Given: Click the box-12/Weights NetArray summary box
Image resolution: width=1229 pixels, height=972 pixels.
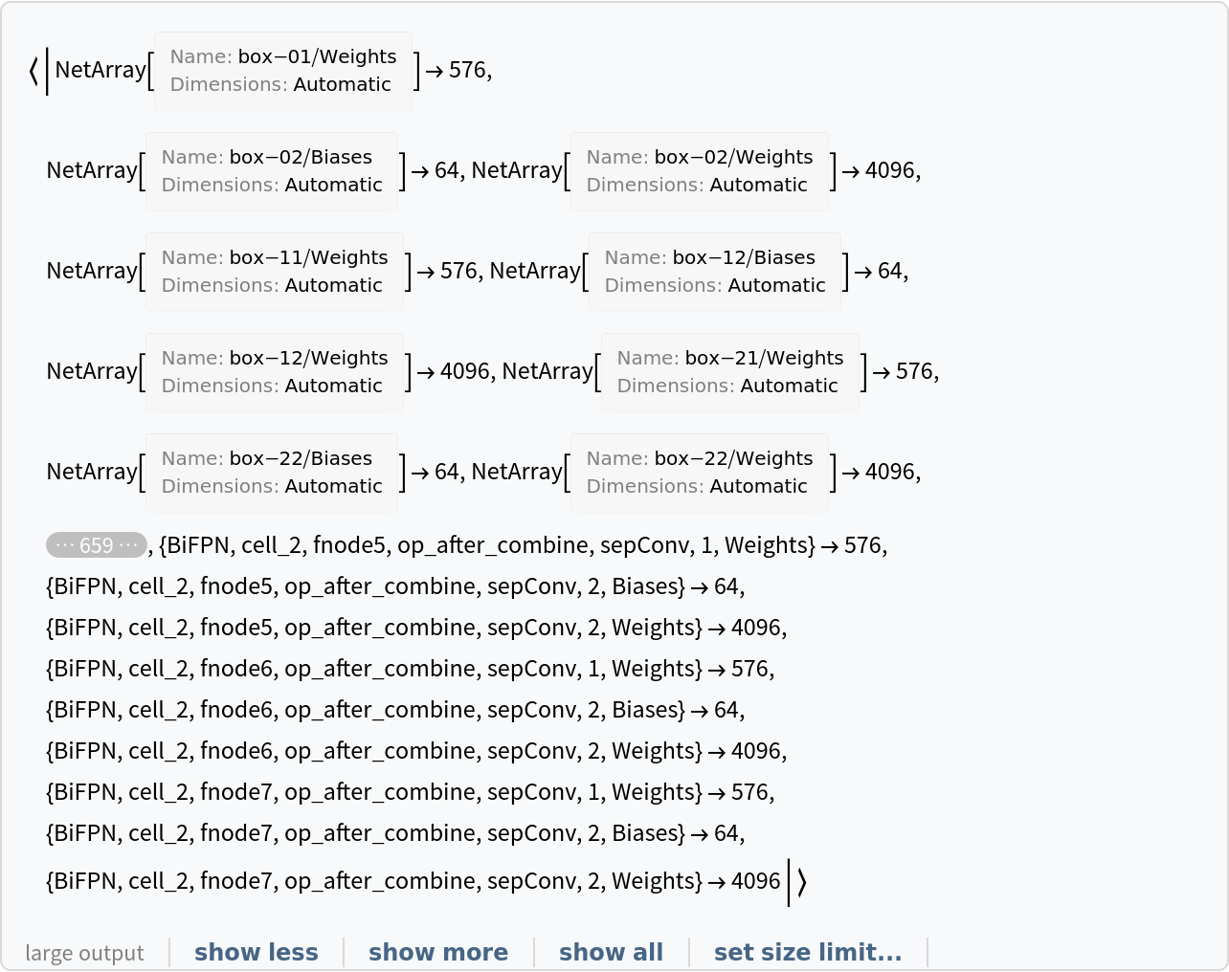Looking at the screenshot, I should pos(275,372).
